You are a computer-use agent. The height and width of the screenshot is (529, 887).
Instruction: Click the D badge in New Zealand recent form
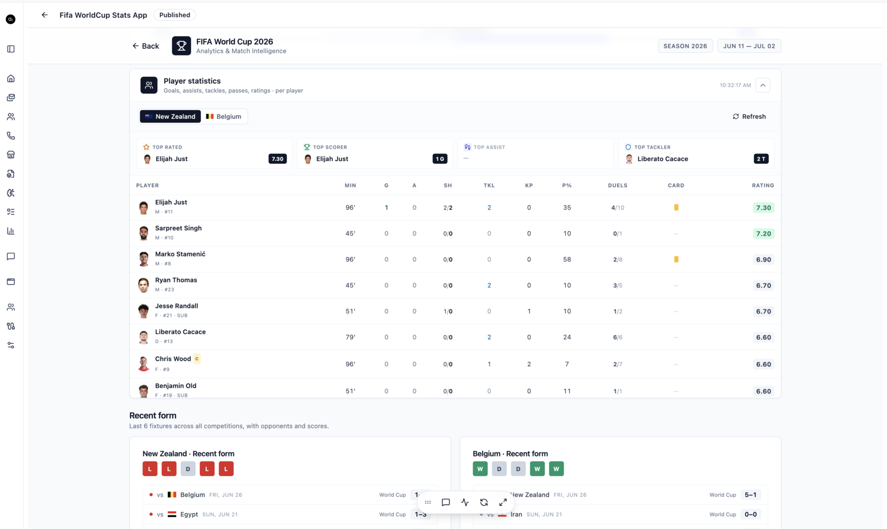tap(188, 469)
